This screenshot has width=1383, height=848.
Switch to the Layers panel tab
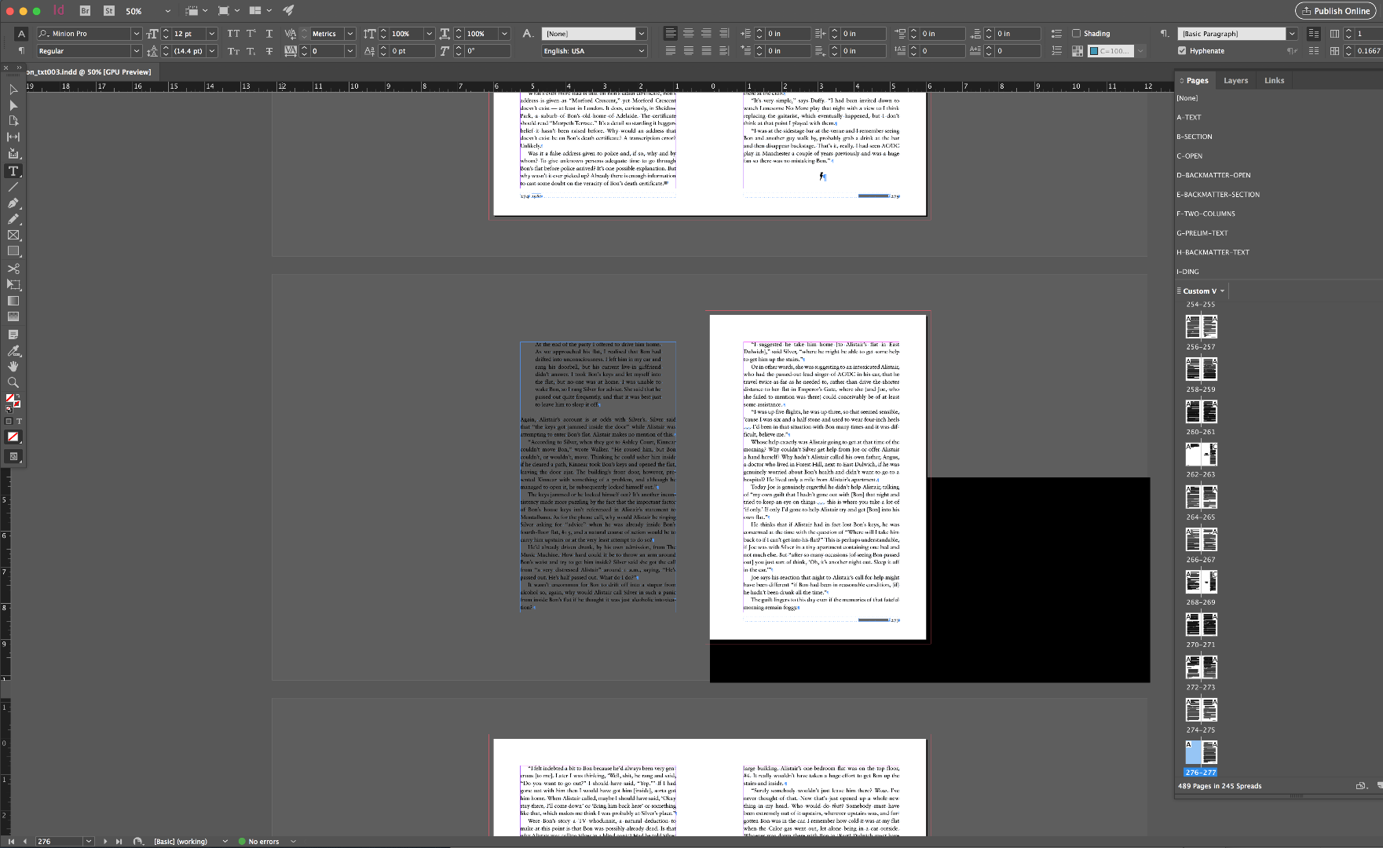tap(1235, 80)
